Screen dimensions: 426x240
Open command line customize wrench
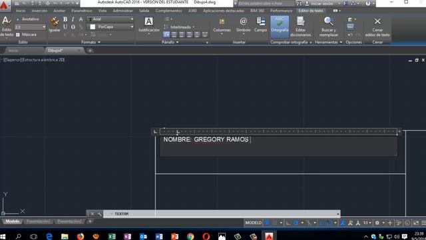(x=99, y=214)
